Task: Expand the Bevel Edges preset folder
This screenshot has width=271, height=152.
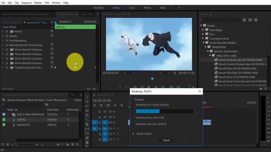Action: coord(203,30)
